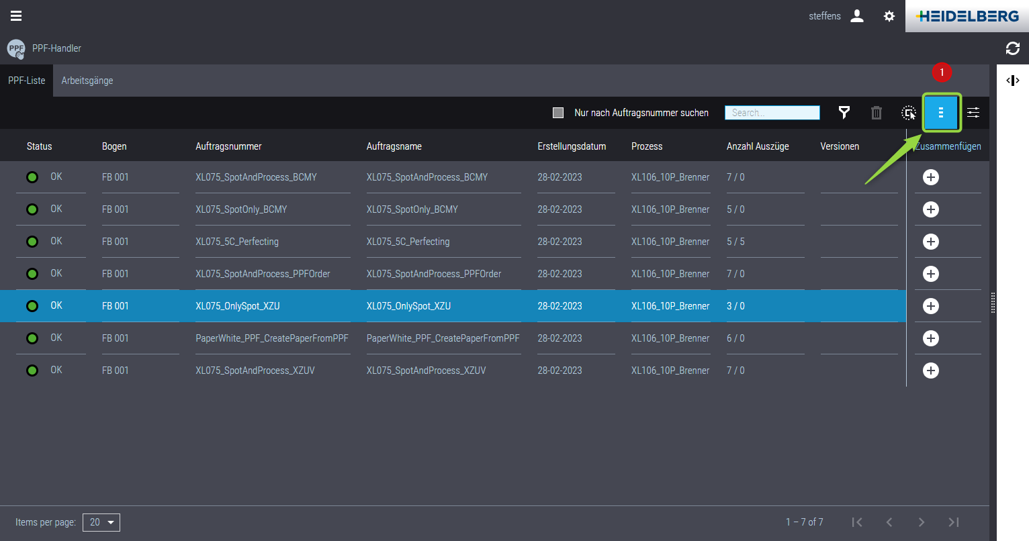
Task: Click the right panel resize handle
Action: point(993,303)
